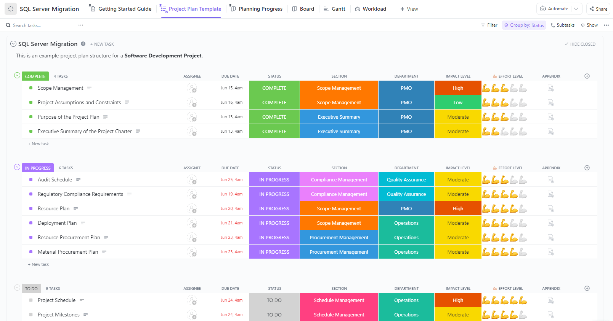Open appendix document icon for Audit Schedule
Viewport: 613px width, 321px height.
tap(550, 180)
